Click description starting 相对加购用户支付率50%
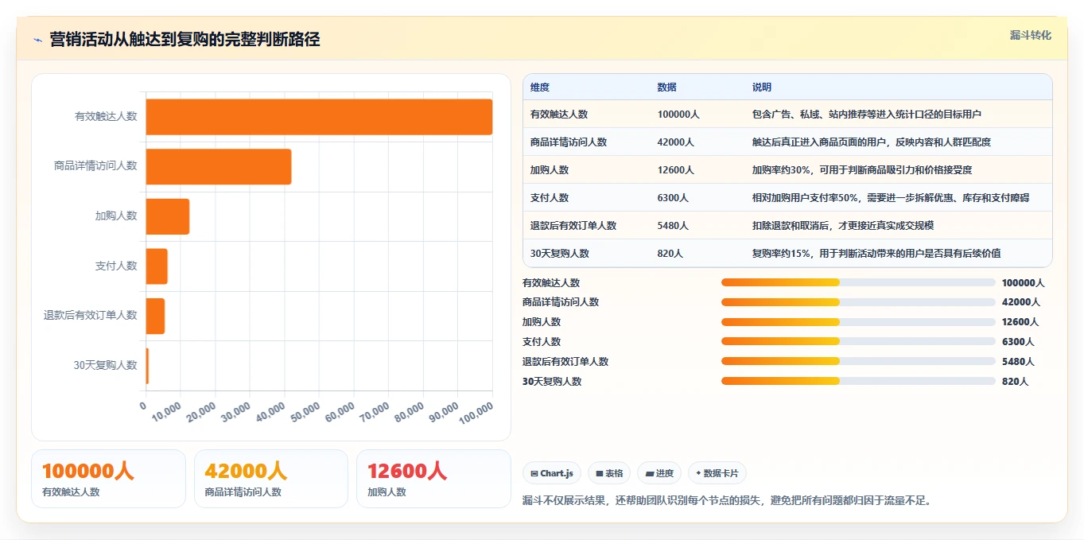 point(891,198)
